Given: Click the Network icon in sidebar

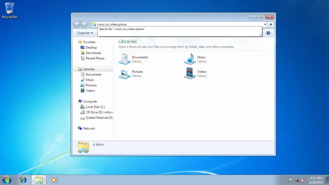Looking at the screenshot, I should tap(80, 128).
